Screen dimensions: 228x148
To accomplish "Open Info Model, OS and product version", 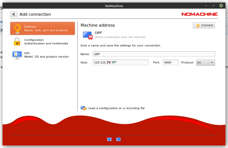I will 46,55.
